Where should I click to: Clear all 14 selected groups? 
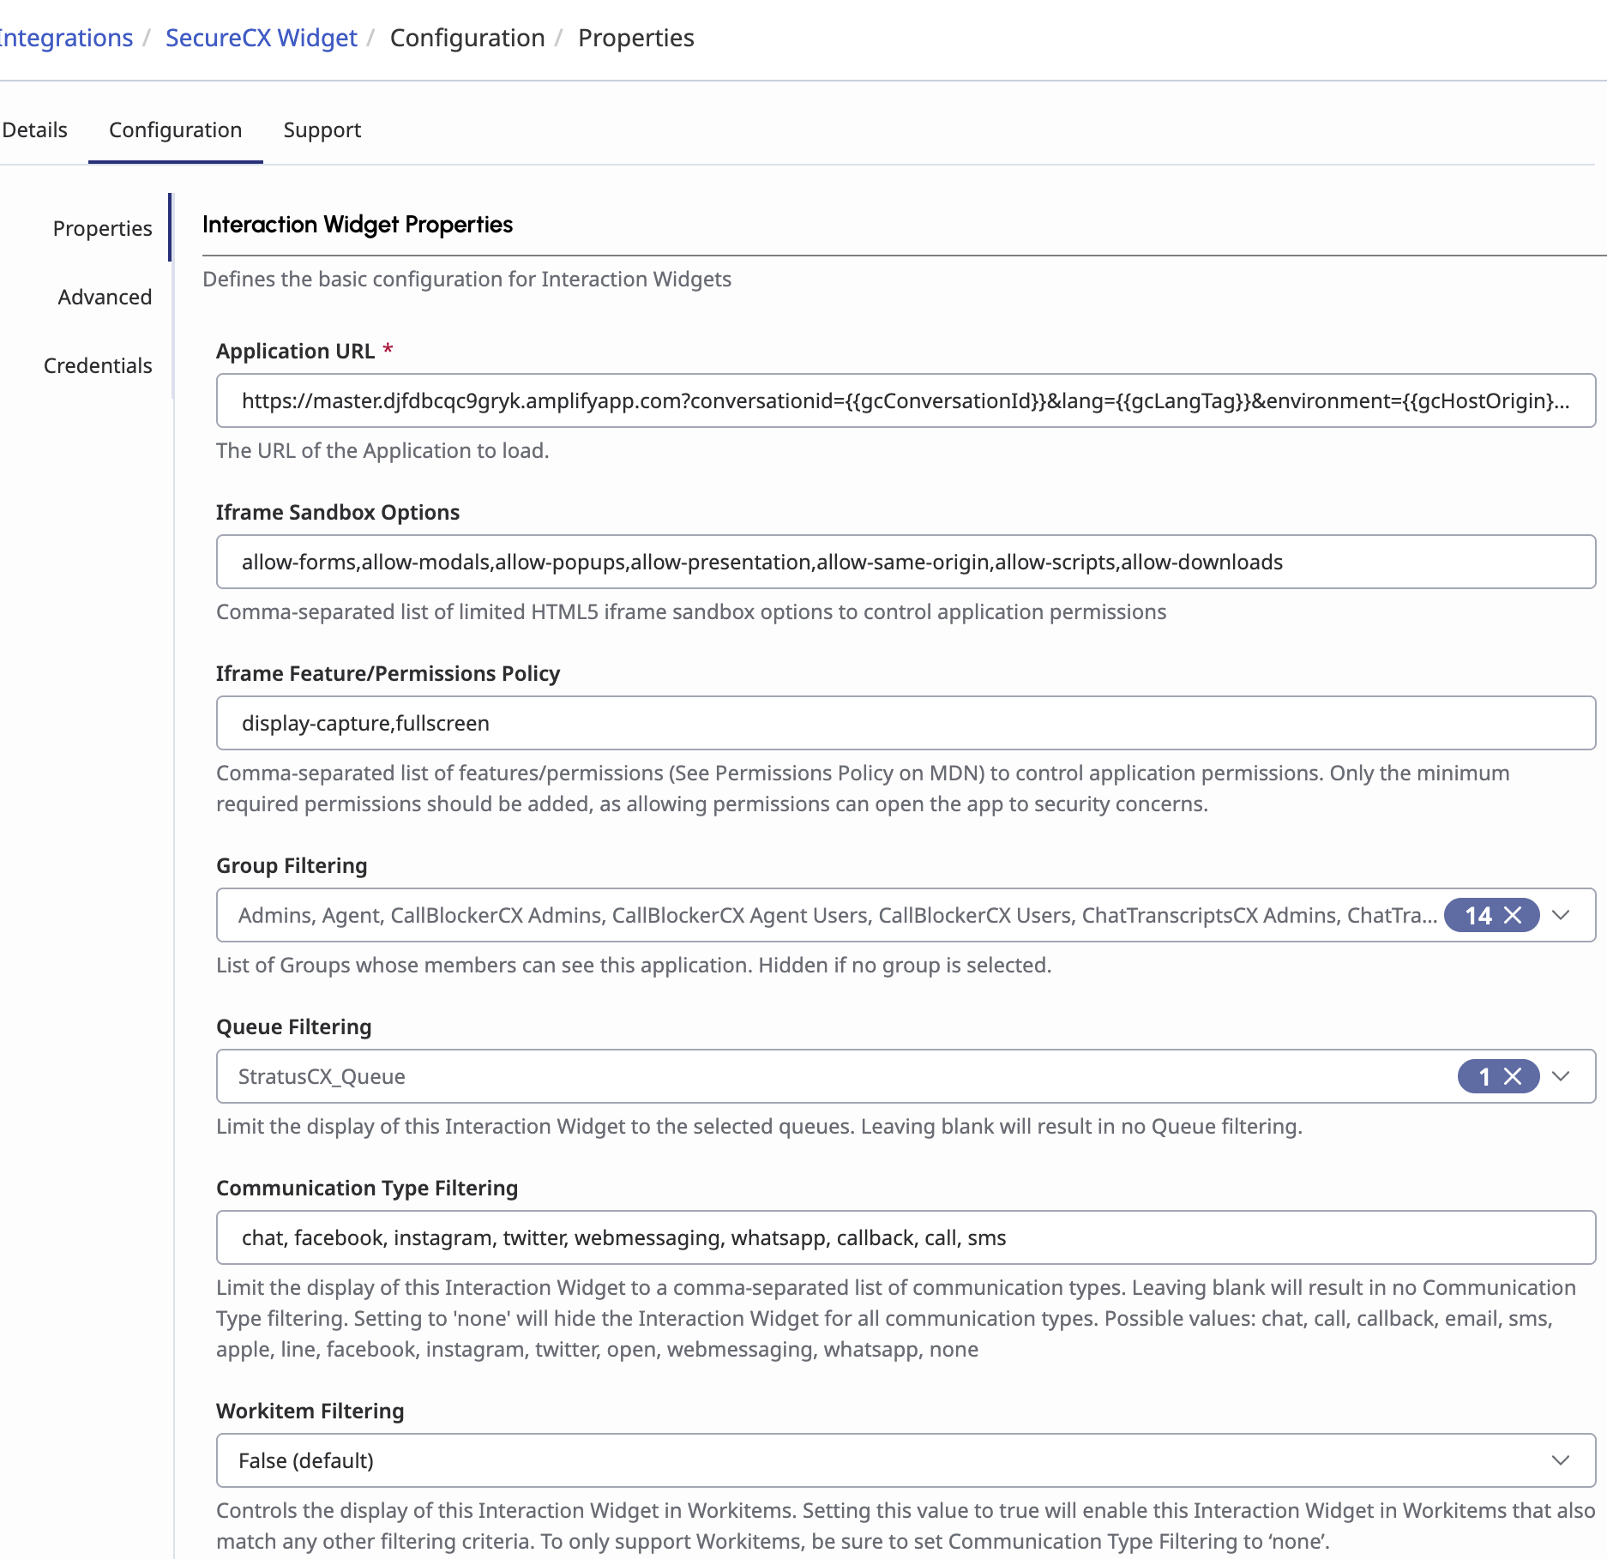tap(1514, 915)
